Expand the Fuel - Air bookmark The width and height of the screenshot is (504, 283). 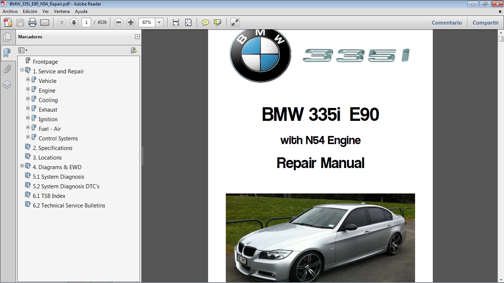click(28, 127)
